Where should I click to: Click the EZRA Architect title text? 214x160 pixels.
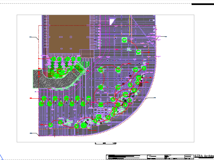coord(204,156)
